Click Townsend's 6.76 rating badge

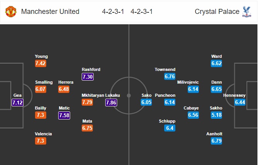point(170,76)
